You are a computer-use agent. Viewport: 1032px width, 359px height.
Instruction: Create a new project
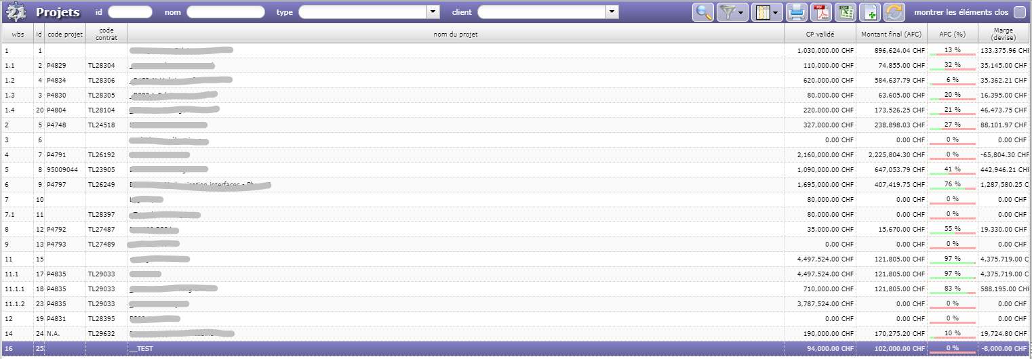(x=870, y=12)
